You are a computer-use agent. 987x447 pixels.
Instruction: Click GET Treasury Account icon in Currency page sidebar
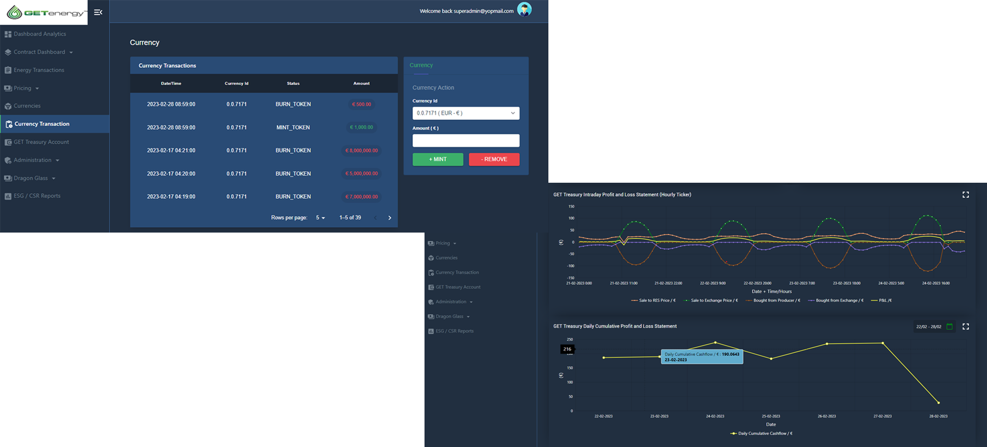(8, 142)
